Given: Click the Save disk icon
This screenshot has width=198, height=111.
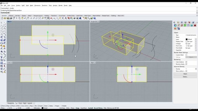Looking at the screenshot, I should coord(8,18).
